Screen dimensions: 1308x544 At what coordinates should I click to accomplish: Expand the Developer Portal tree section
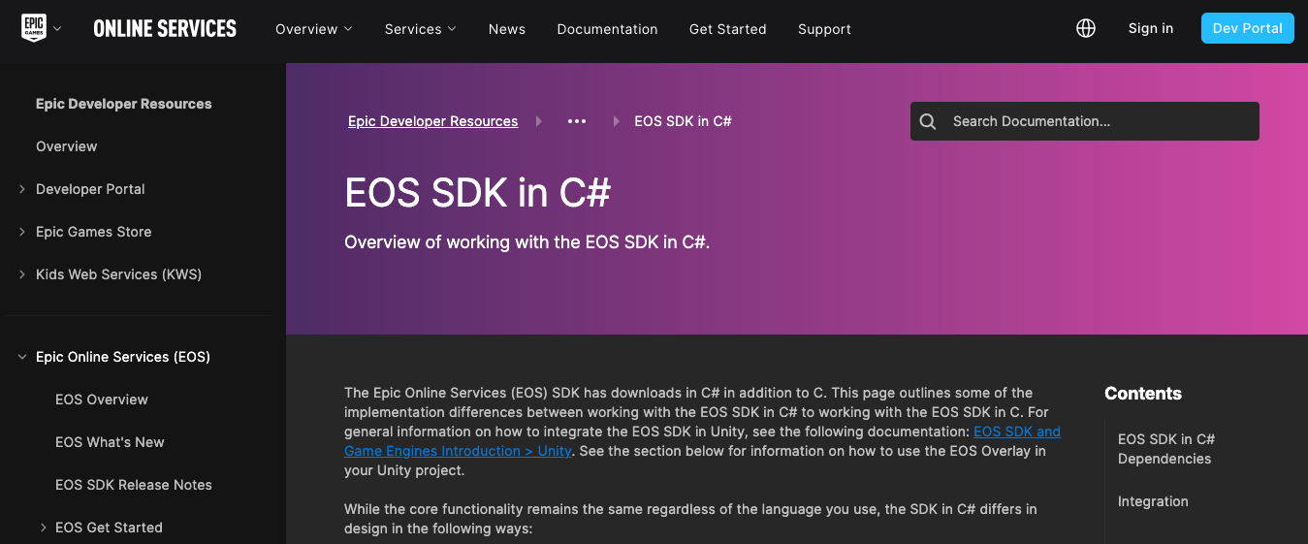click(22, 189)
